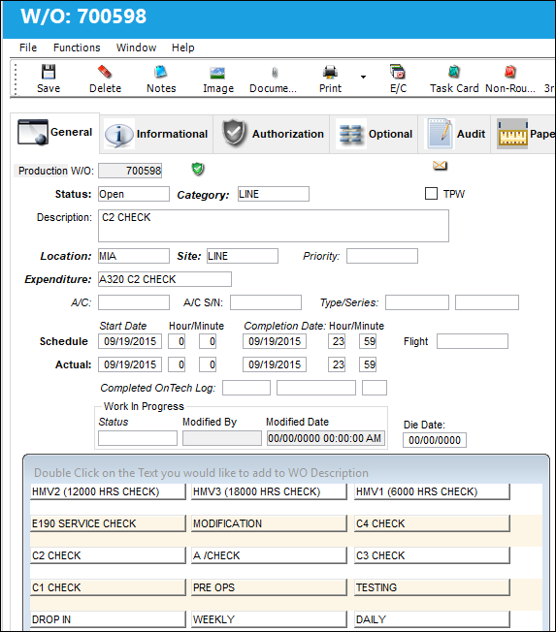Select the A /CHECK entry
556x632 pixels.
pyautogui.click(x=269, y=555)
